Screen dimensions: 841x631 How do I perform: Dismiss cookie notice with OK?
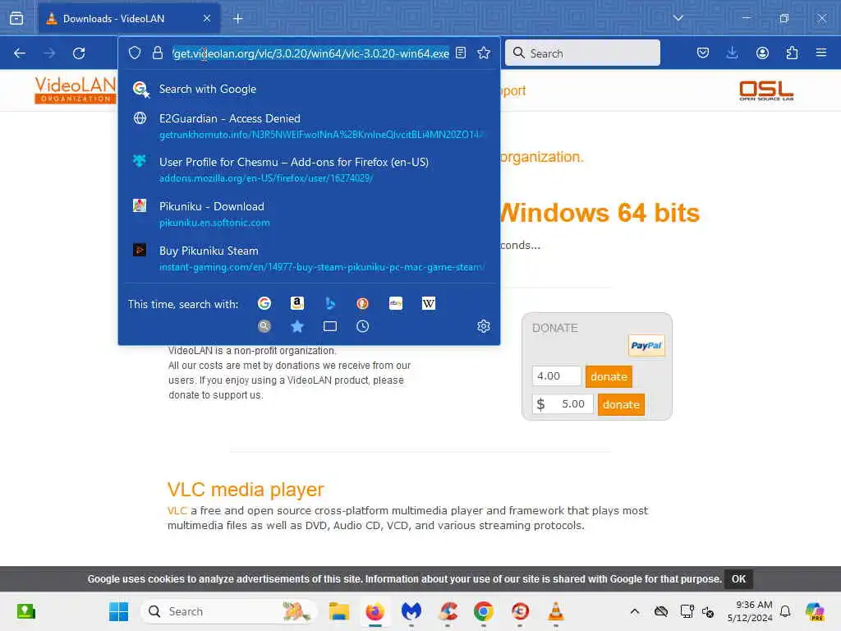pos(738,579)
